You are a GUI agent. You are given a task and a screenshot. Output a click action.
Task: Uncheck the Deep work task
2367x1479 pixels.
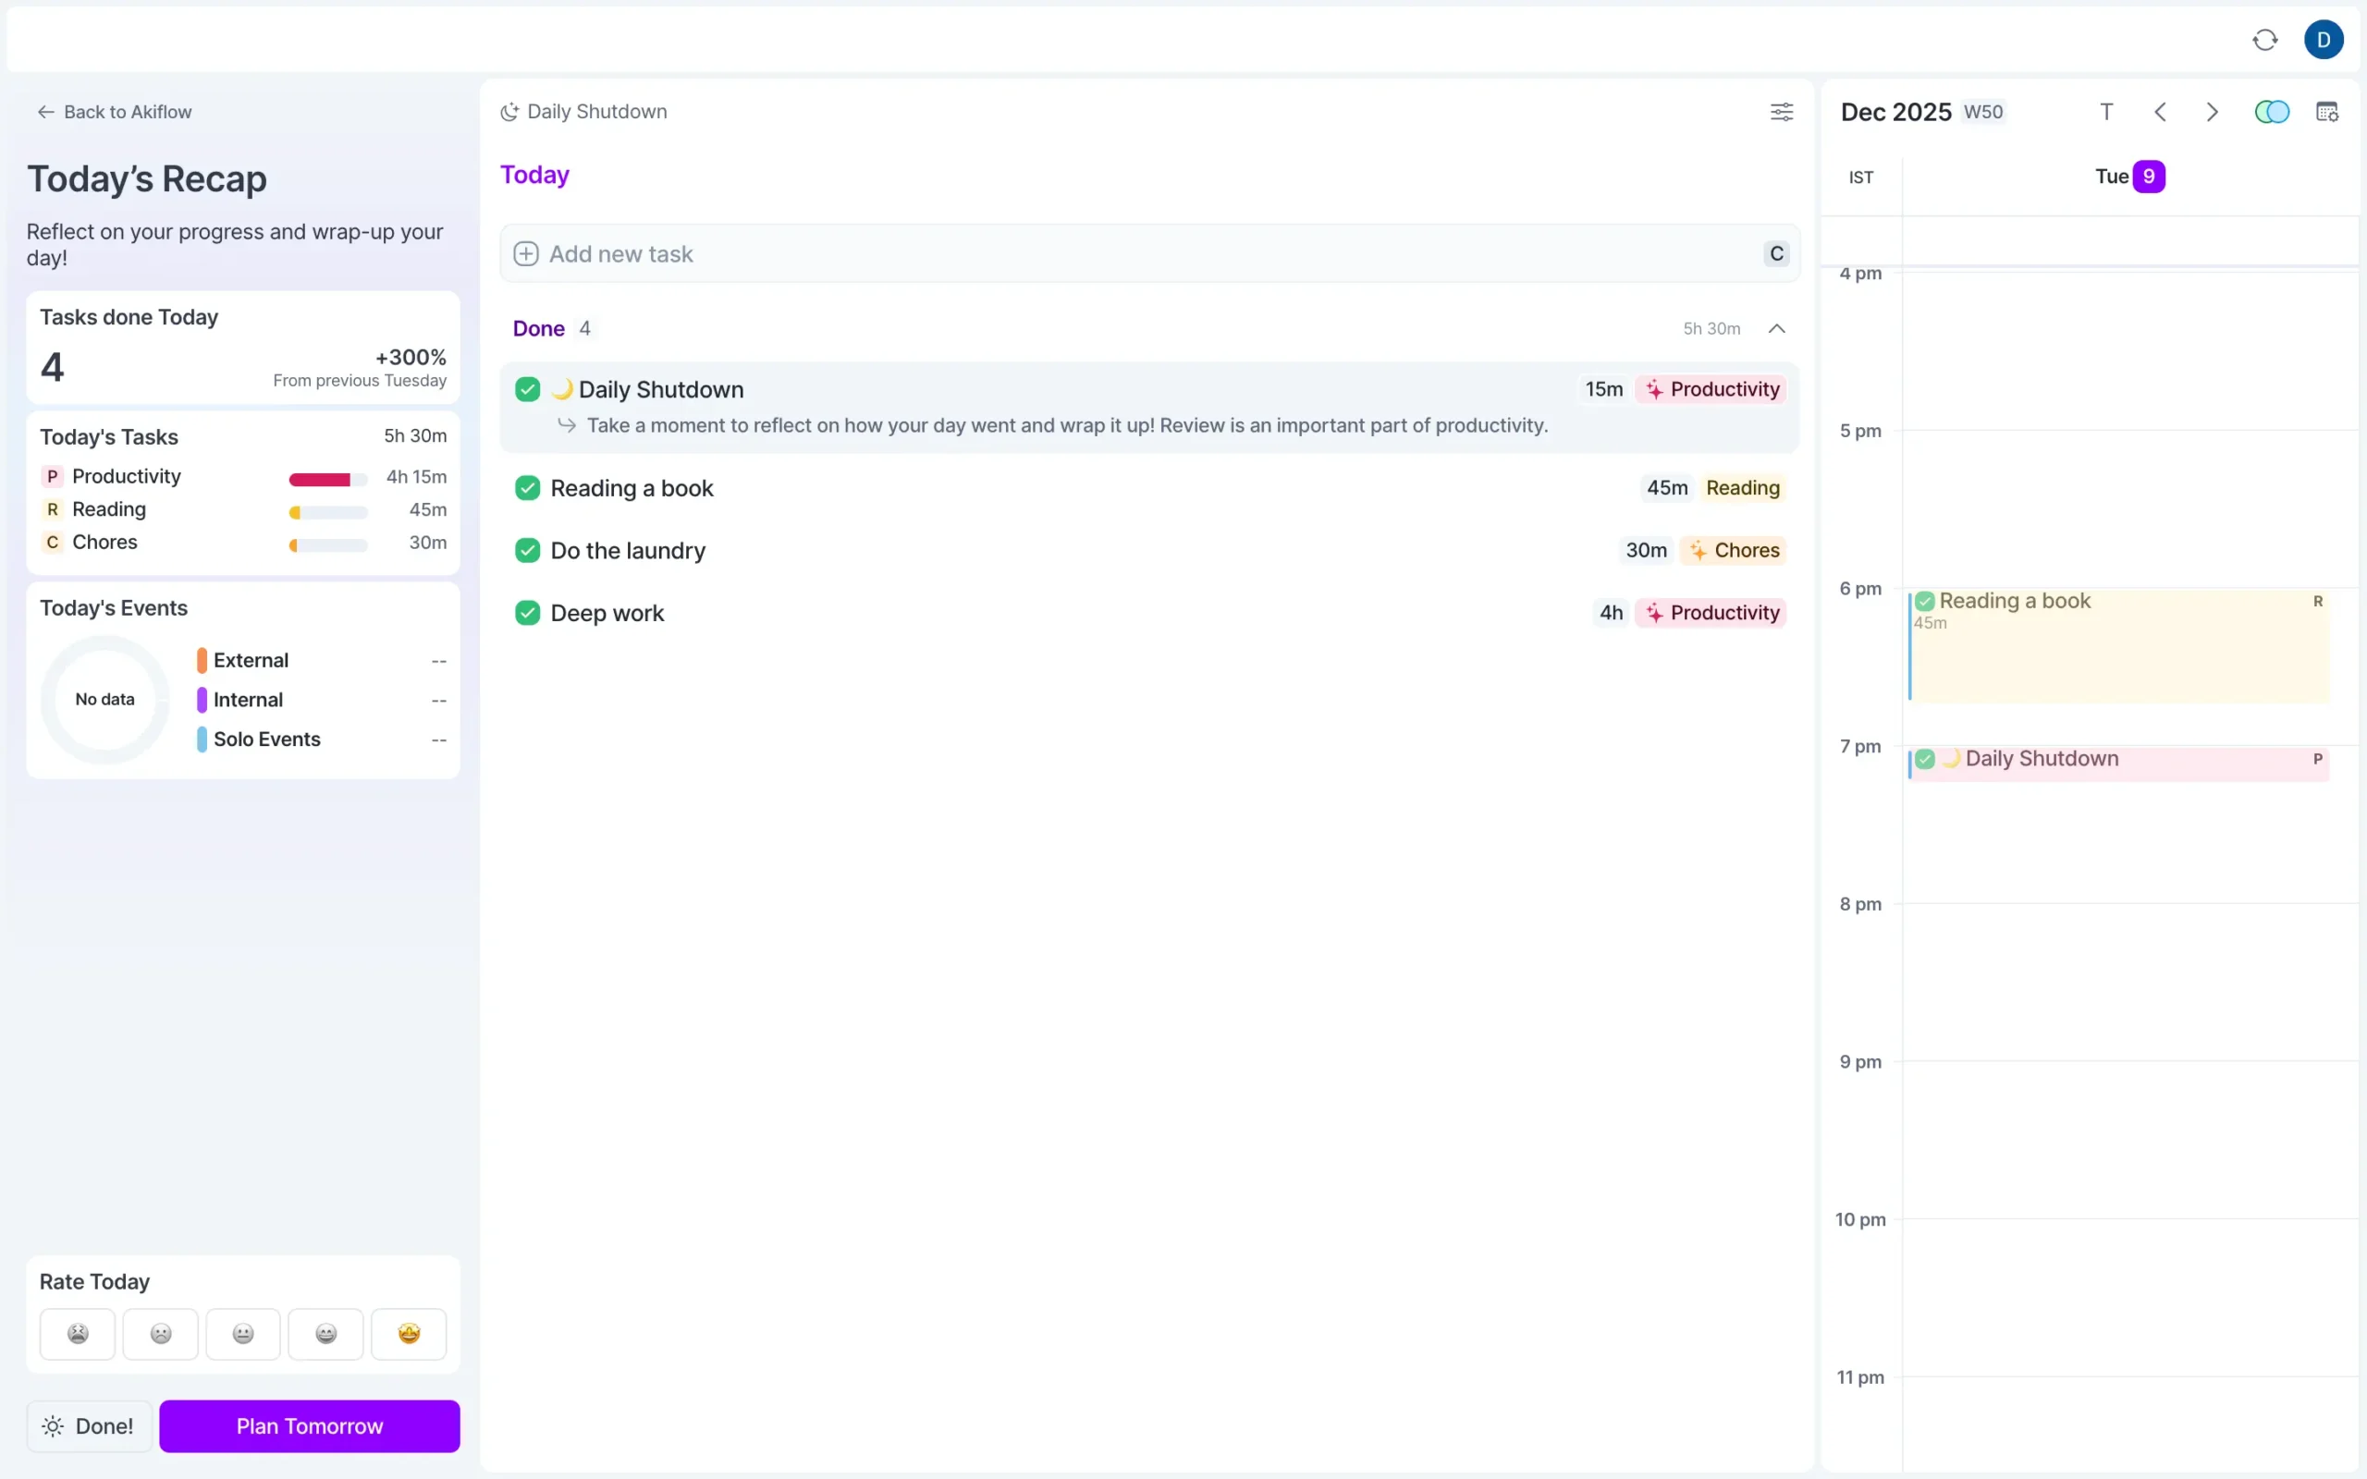[x=527, y=613]
